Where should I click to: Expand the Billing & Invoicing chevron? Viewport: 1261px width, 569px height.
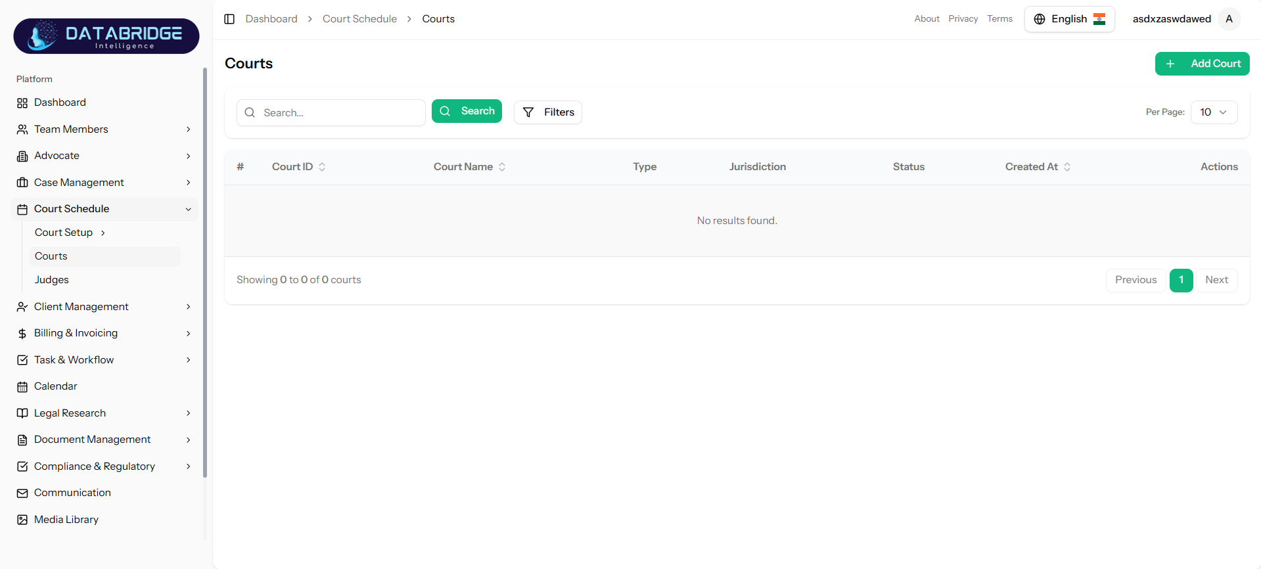coord(189,334)
